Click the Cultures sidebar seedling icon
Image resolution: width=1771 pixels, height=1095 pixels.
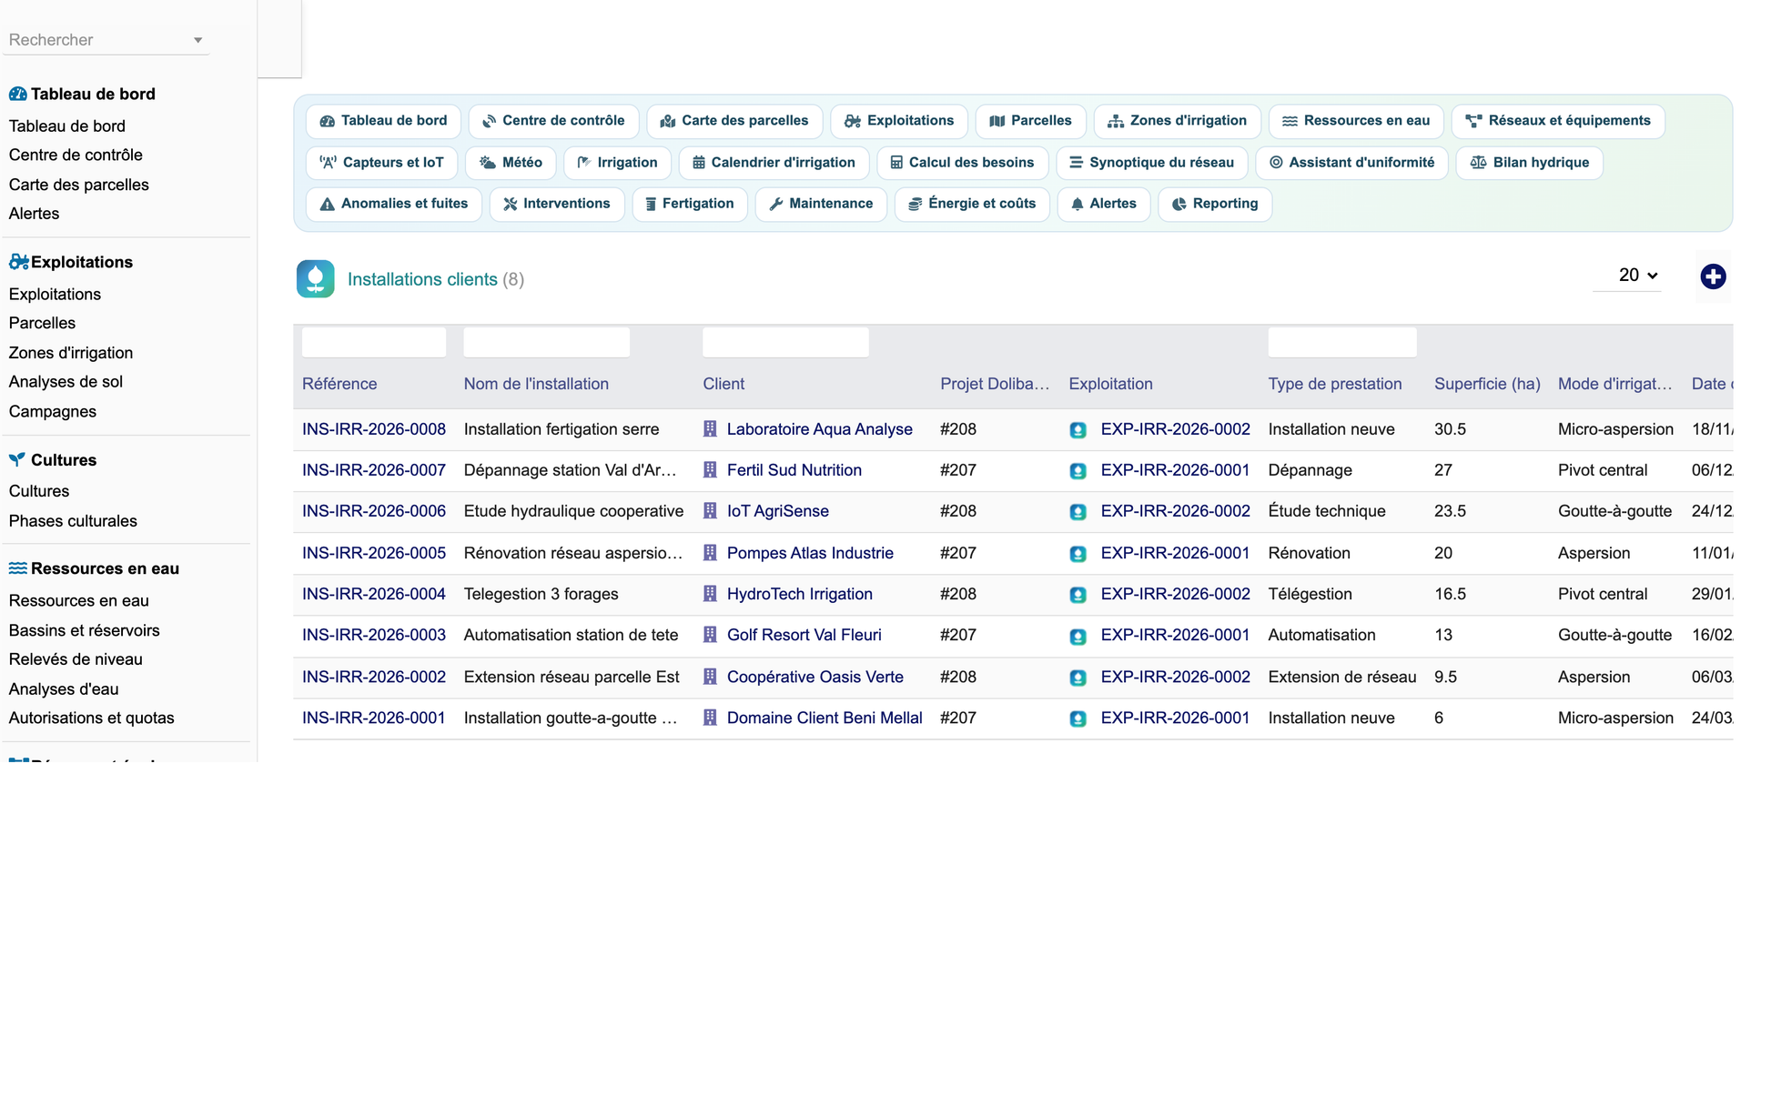click(17, 459)
